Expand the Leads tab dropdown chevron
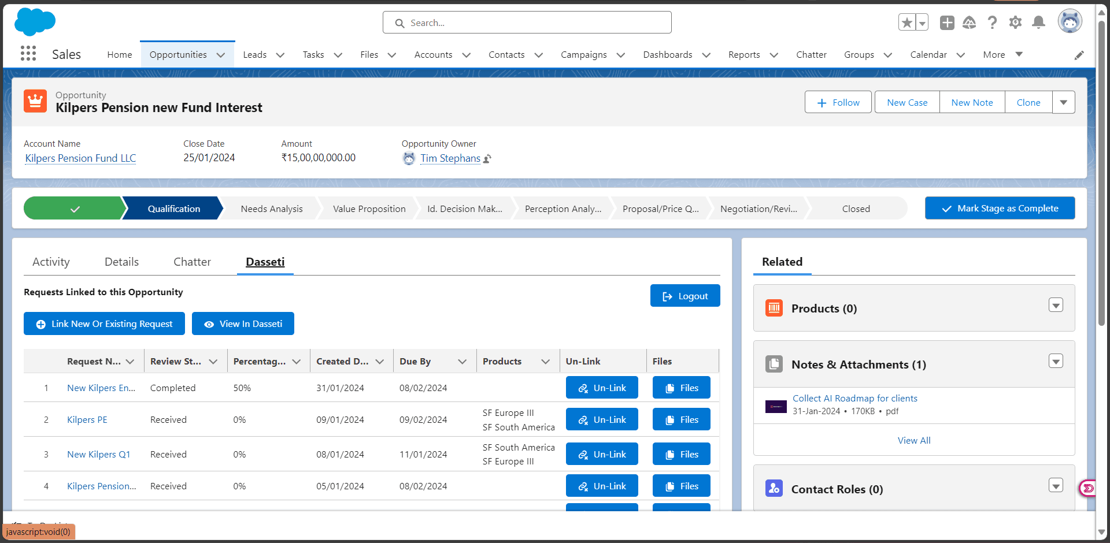The image size is (1110, 543). click(x=280, y=55)
